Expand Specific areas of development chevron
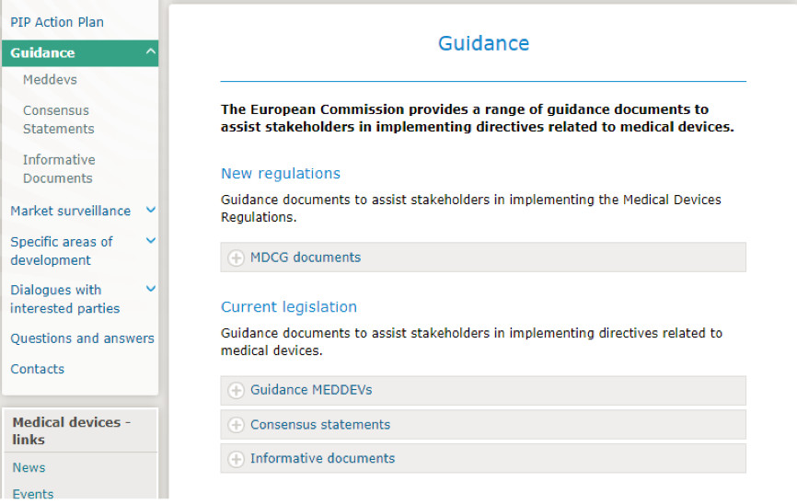This screenshot has width=797, height=504. pyautogui.click(x=151, y=241)
